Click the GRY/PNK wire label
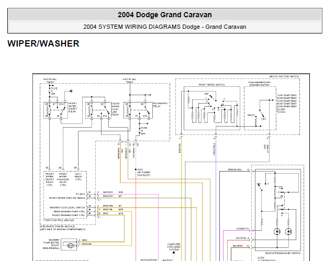This screenshot has height=261, width=335. tap(241, 238)
